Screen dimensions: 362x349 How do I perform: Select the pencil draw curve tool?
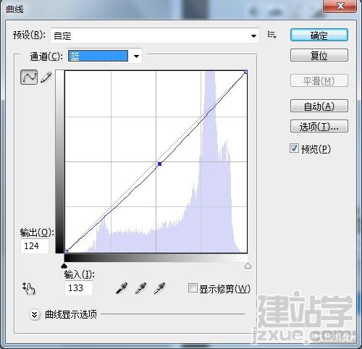point(46,77)
